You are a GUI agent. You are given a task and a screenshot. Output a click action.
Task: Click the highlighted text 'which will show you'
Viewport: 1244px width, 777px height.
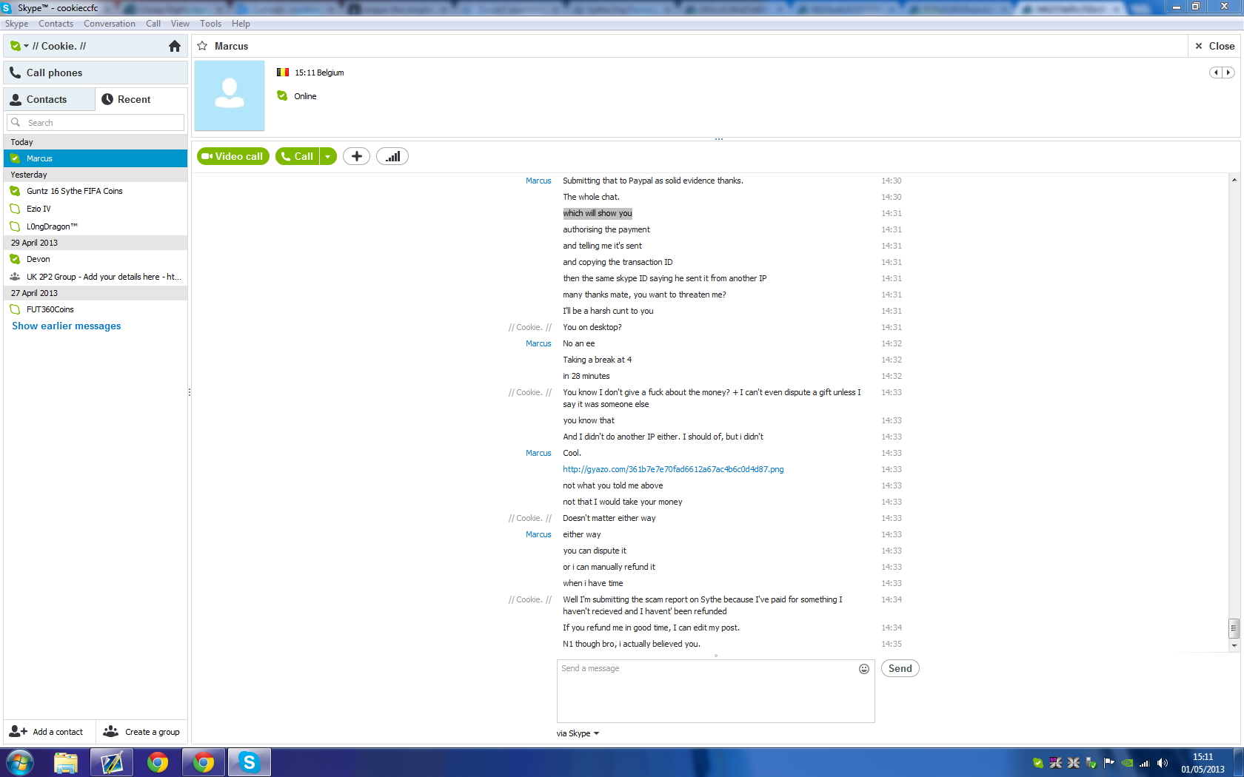598,213
